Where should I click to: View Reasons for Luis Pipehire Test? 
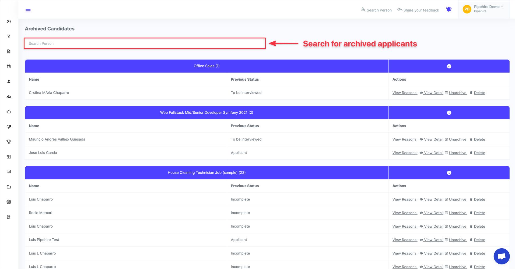[x=405, y=240]
